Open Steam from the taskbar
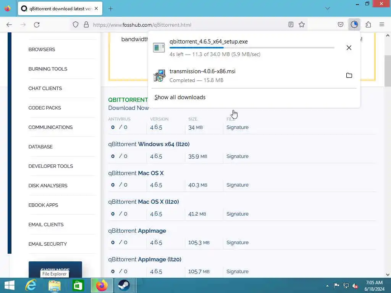The image size is (391, 293). [x=124, y=285]
